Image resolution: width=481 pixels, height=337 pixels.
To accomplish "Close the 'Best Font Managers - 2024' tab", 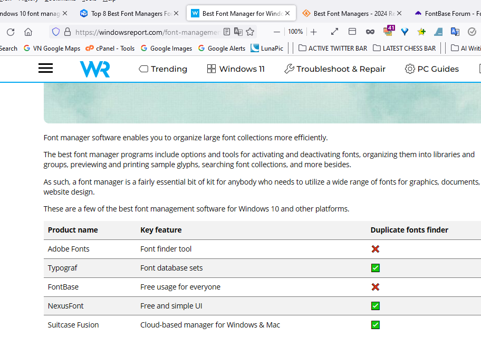I will click(x=399, y=14).
